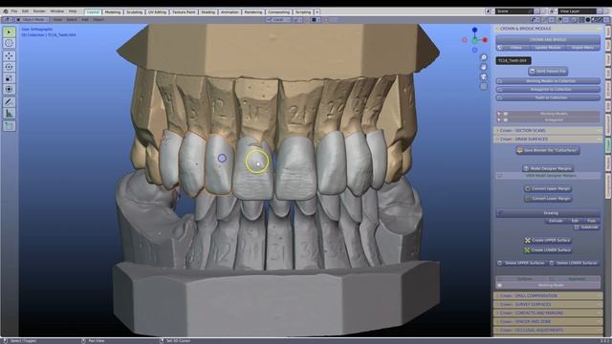
Task: Click the Import Menu button
Action: click(x=582, y=48)
